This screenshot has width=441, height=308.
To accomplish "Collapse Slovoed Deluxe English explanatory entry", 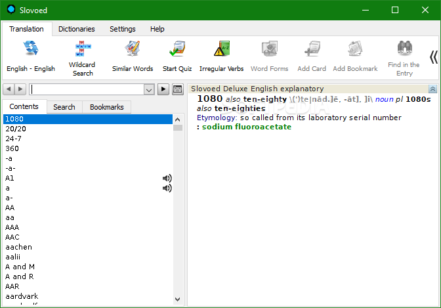I will (x=432, y=89).
